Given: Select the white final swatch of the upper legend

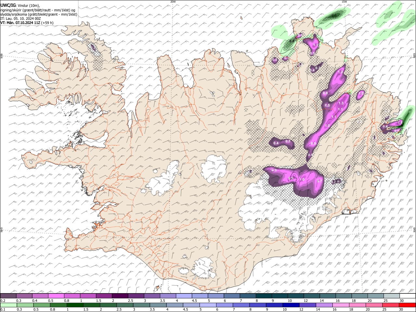Looking at the screenshot, I should [408, 296].
